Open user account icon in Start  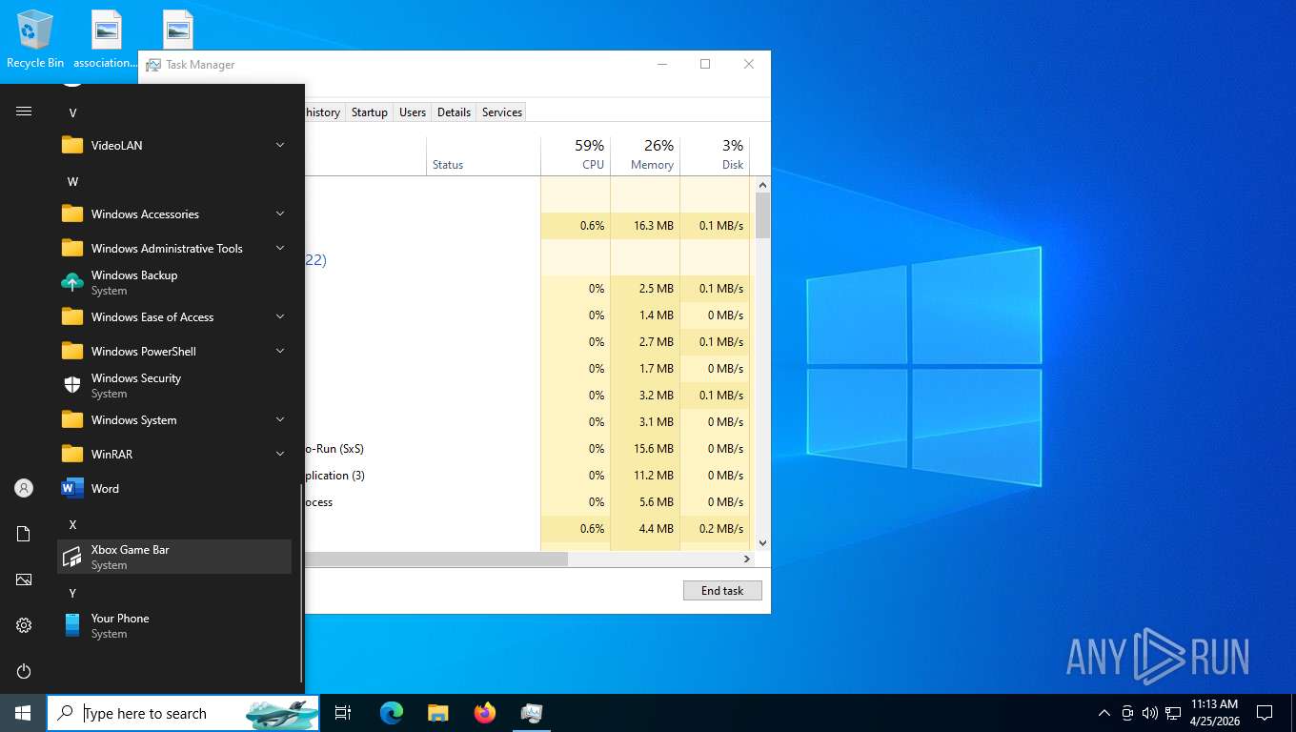[24, 488]
